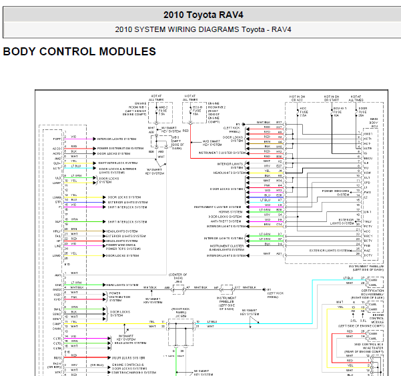This screenshot has width=401, height=376.
Task: Click the 'HORNS SYSTEM' label
Action: pos(230,212)
